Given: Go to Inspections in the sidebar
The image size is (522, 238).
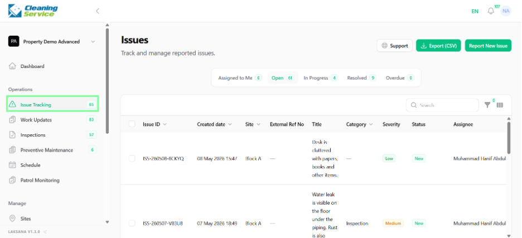Looking at the screenshot, I should 33,135.
